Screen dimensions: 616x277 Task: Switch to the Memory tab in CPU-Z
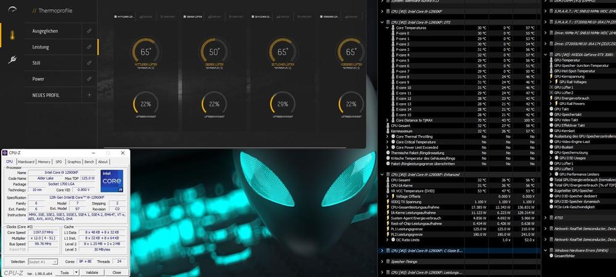pyautogui.click(x=43, y=162)
